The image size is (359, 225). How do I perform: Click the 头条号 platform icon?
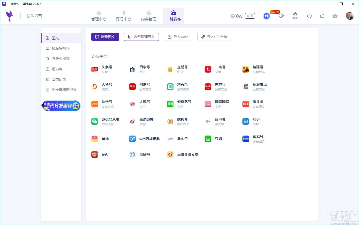95,69
